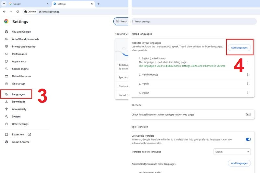
Task: Open Default browser settings
Action: coord(21,76)
